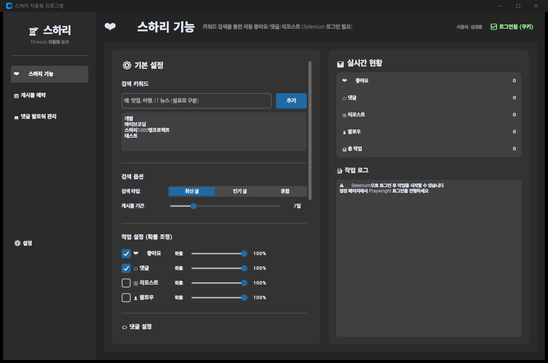Click the large heart icon in page header

(x=110, y=26)
